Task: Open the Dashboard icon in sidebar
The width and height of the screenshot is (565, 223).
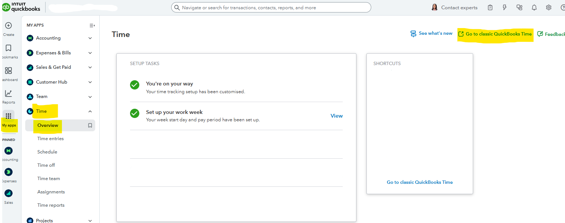Action: click(9, 71)
